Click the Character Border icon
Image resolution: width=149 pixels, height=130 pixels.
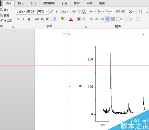pyautogui.click(x=84, y=12)
